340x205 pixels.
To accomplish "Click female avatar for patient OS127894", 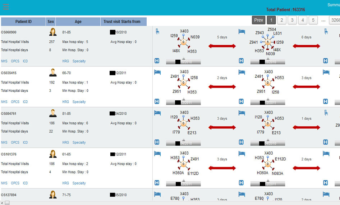I will (x=53, y=195).
